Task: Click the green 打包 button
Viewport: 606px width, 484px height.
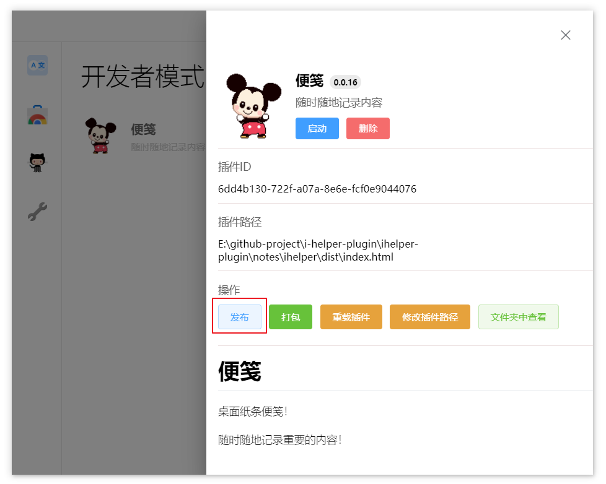Action: click(291, 317)
